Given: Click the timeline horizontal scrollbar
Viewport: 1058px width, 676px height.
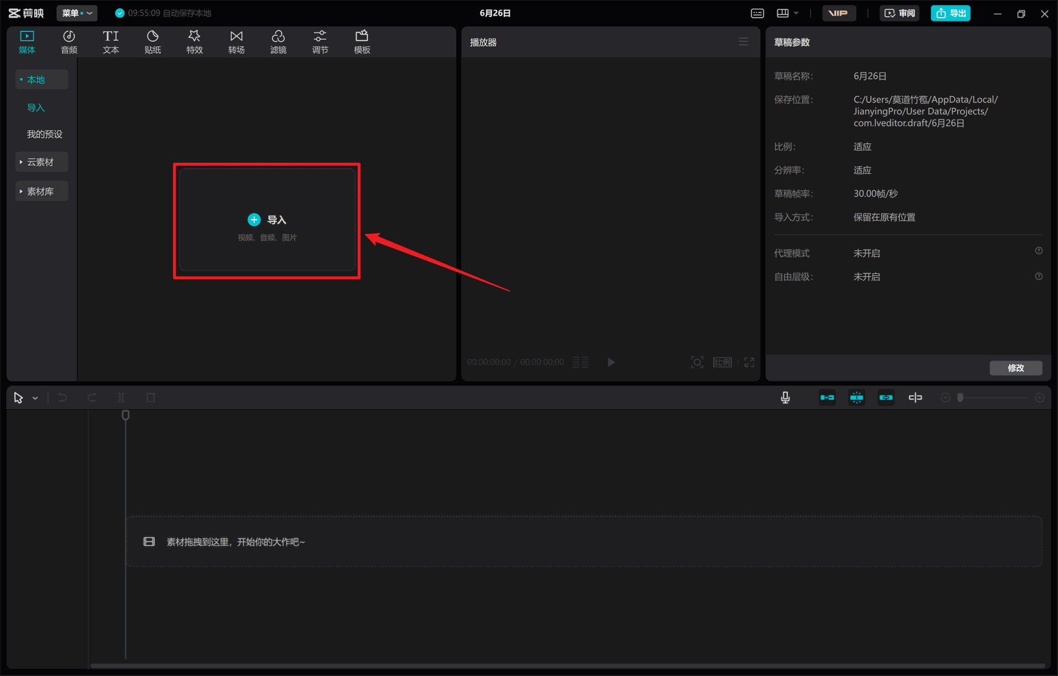Looking at the screenshot, I should coord(568,666).
